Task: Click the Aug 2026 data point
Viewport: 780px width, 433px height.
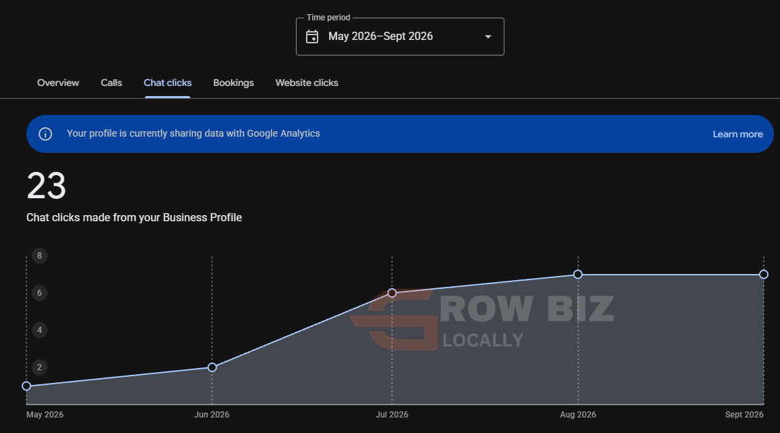Action: [x=578, y=275]
